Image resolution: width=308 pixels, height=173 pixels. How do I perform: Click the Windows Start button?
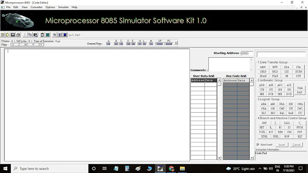[x=5, y=168]
